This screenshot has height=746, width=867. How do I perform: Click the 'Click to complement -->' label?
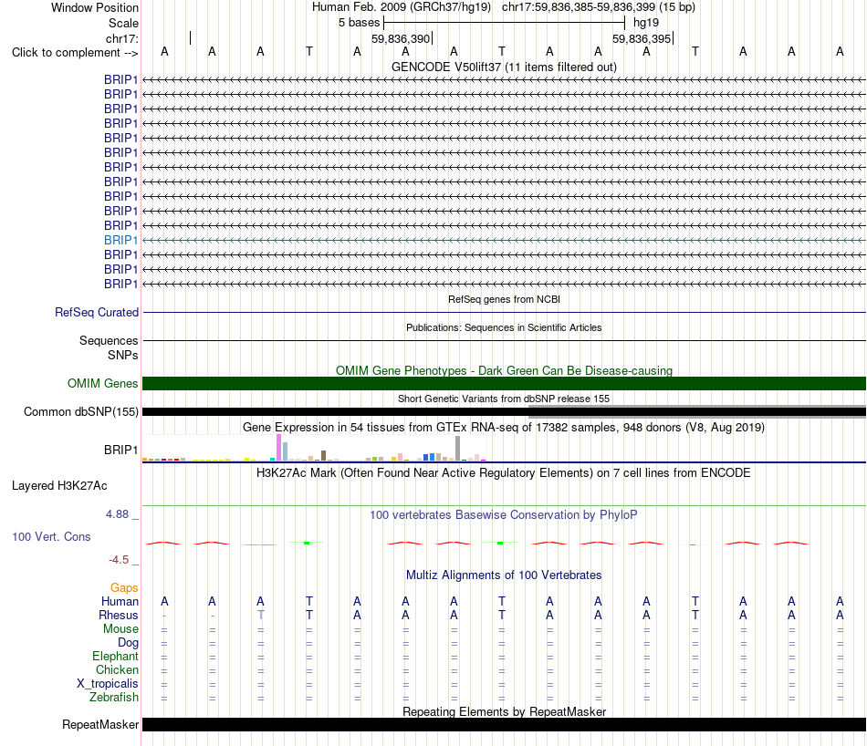tap(75, 53)
